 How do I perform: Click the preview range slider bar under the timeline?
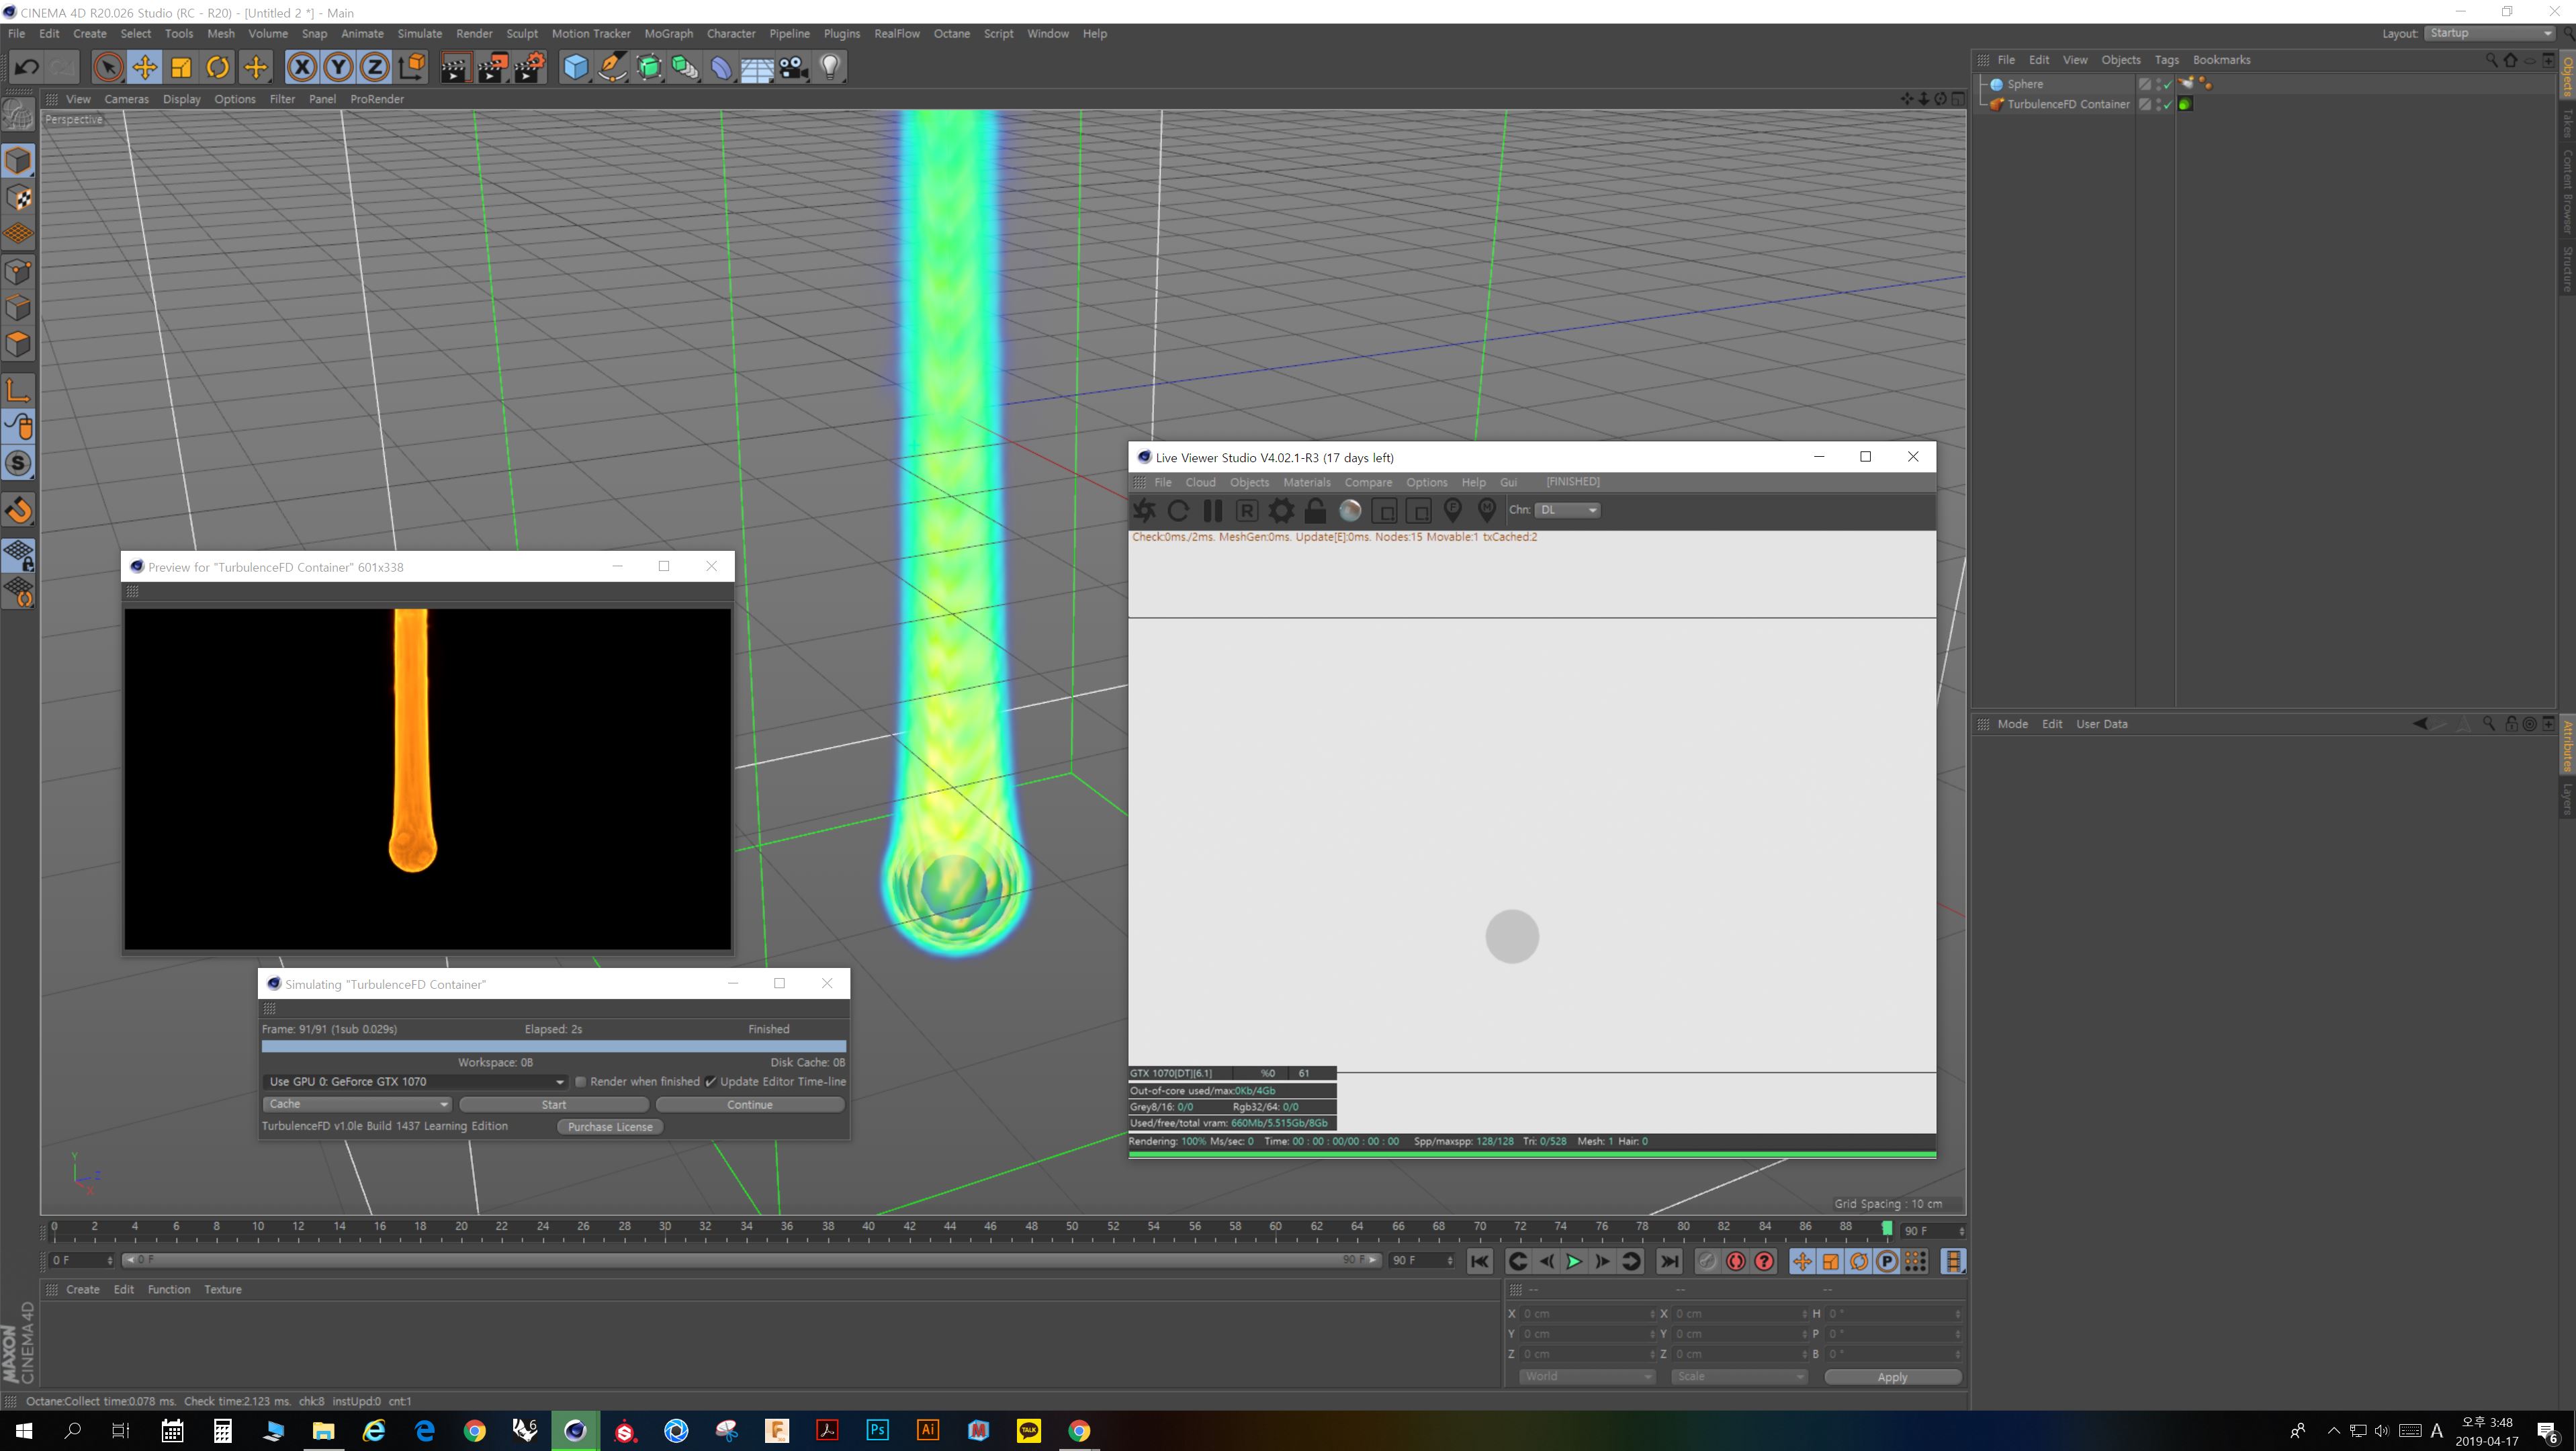click(752, 1261)
